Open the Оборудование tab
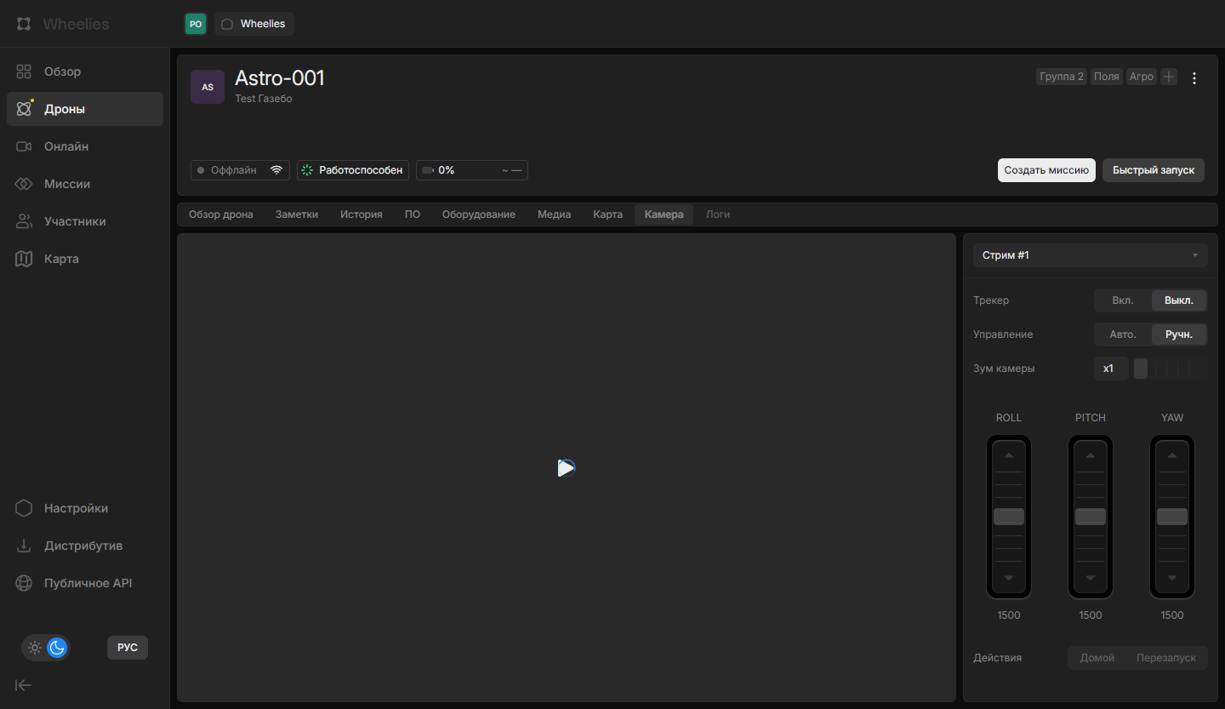The image size is (1225, 709). click(x=478, y=214)
